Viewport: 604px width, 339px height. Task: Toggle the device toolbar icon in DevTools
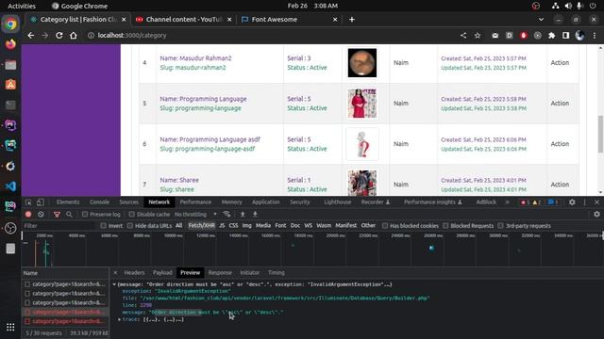click(x=41, y=202)
